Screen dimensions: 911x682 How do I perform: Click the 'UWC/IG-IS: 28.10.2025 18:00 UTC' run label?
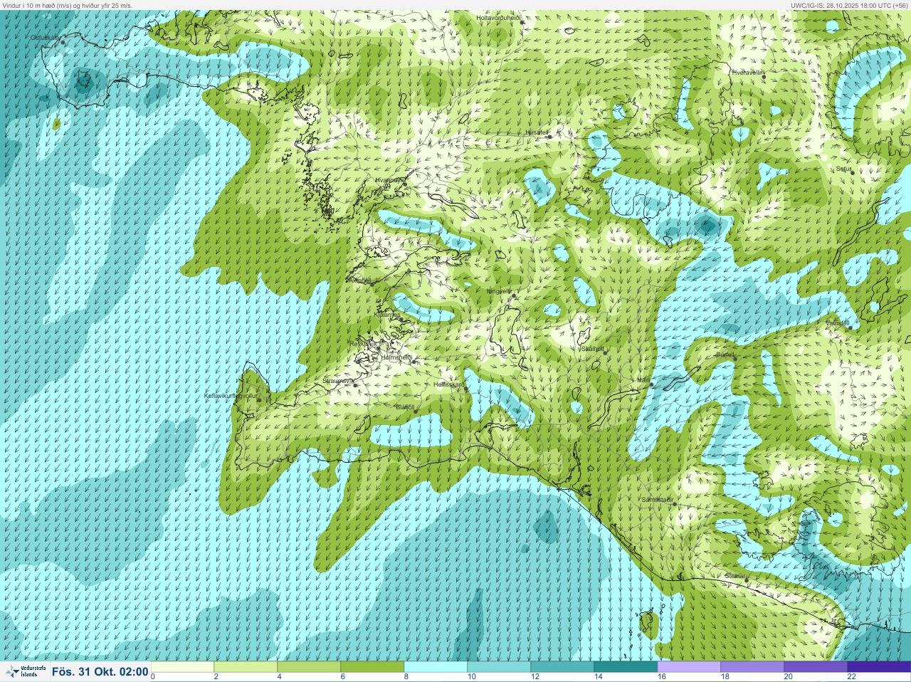pos(841,5)
